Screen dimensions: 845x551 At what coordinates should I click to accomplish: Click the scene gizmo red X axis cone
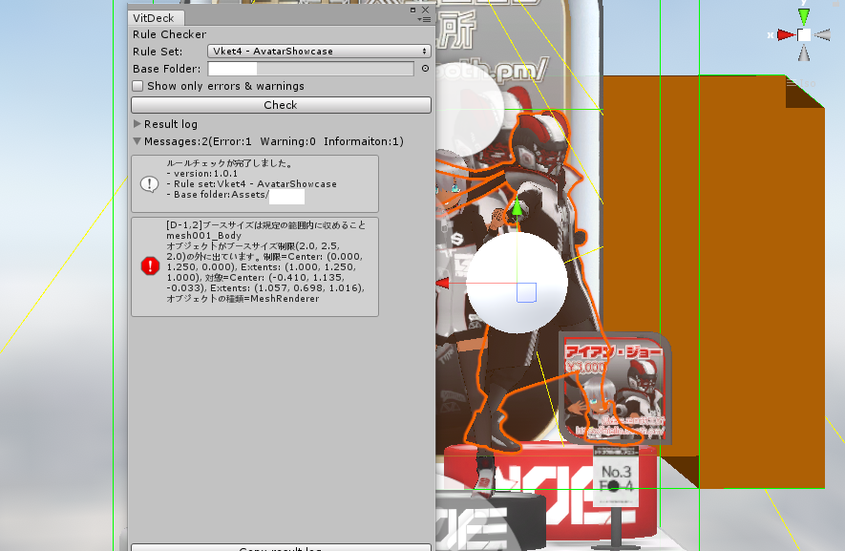point(786,35)
